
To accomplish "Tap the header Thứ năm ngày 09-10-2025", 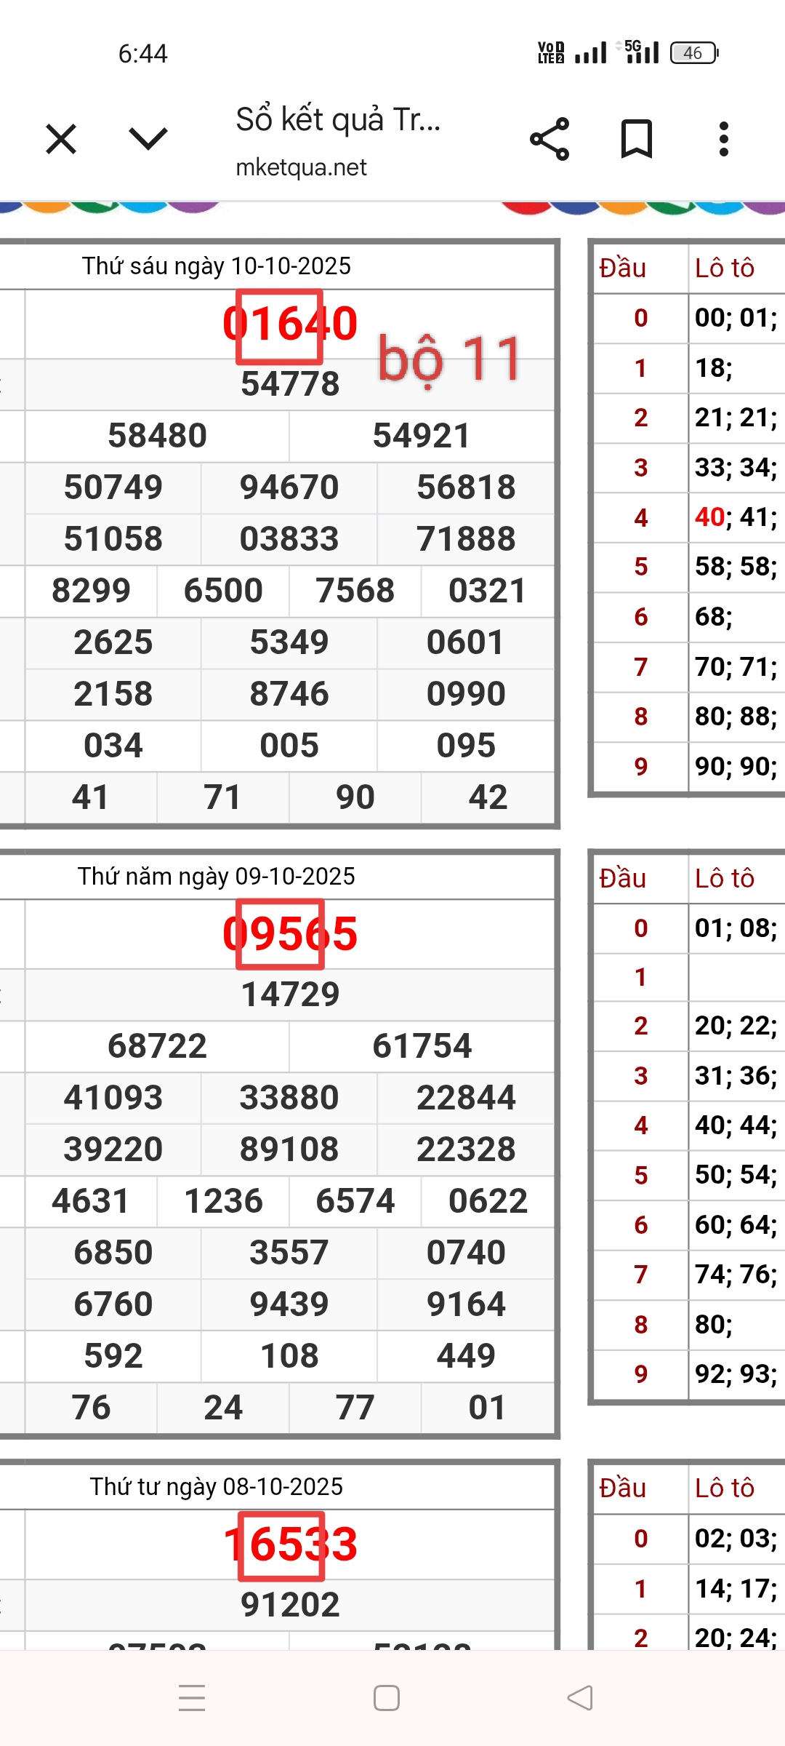I will pyautogui.click(x=217, y=877).
